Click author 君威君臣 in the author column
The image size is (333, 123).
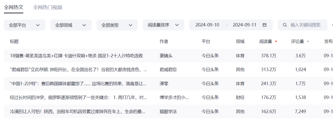click(x=168, y=69)
